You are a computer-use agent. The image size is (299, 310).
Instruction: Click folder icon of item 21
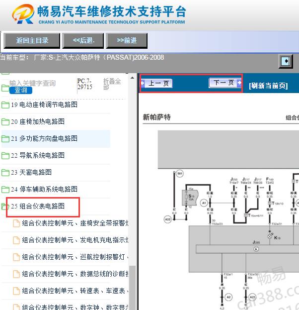tap(5, 139)
